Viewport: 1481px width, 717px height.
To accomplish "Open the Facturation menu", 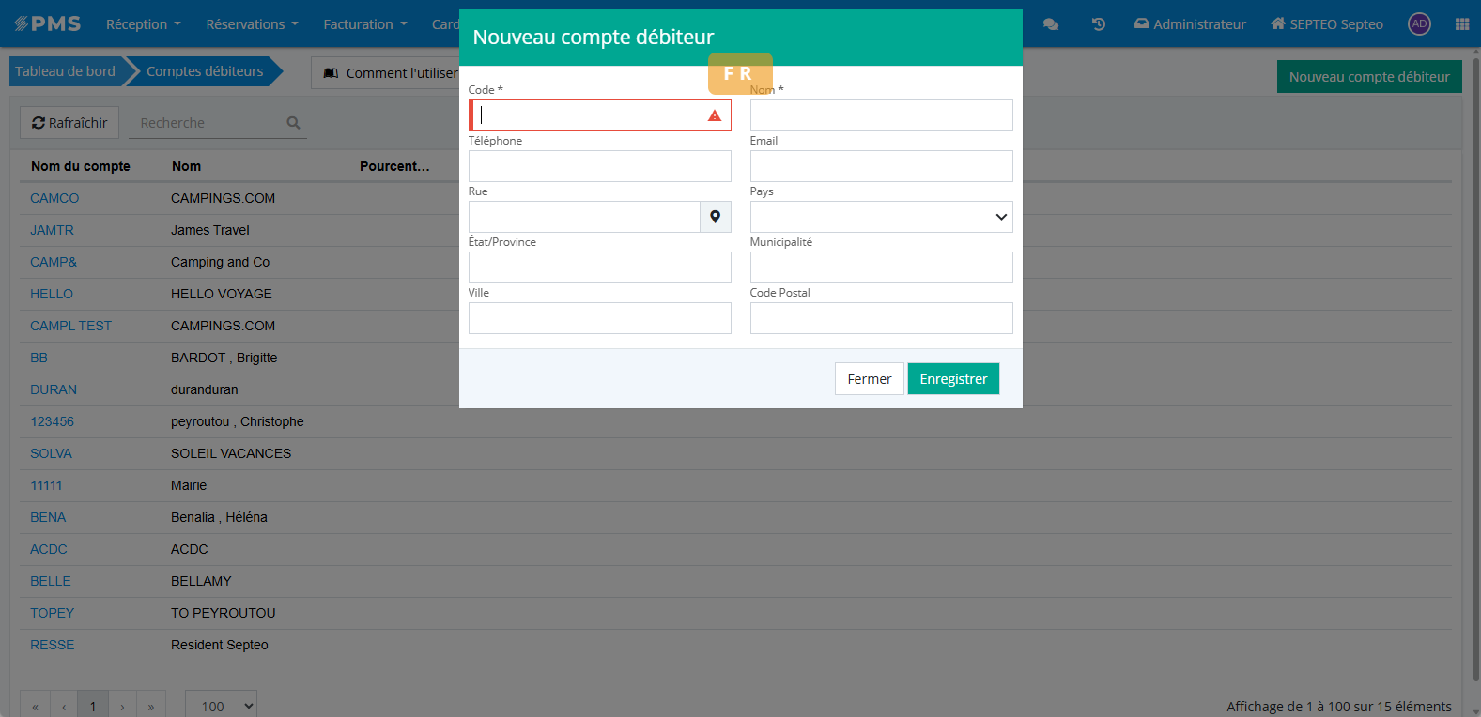I will (364, 24).
